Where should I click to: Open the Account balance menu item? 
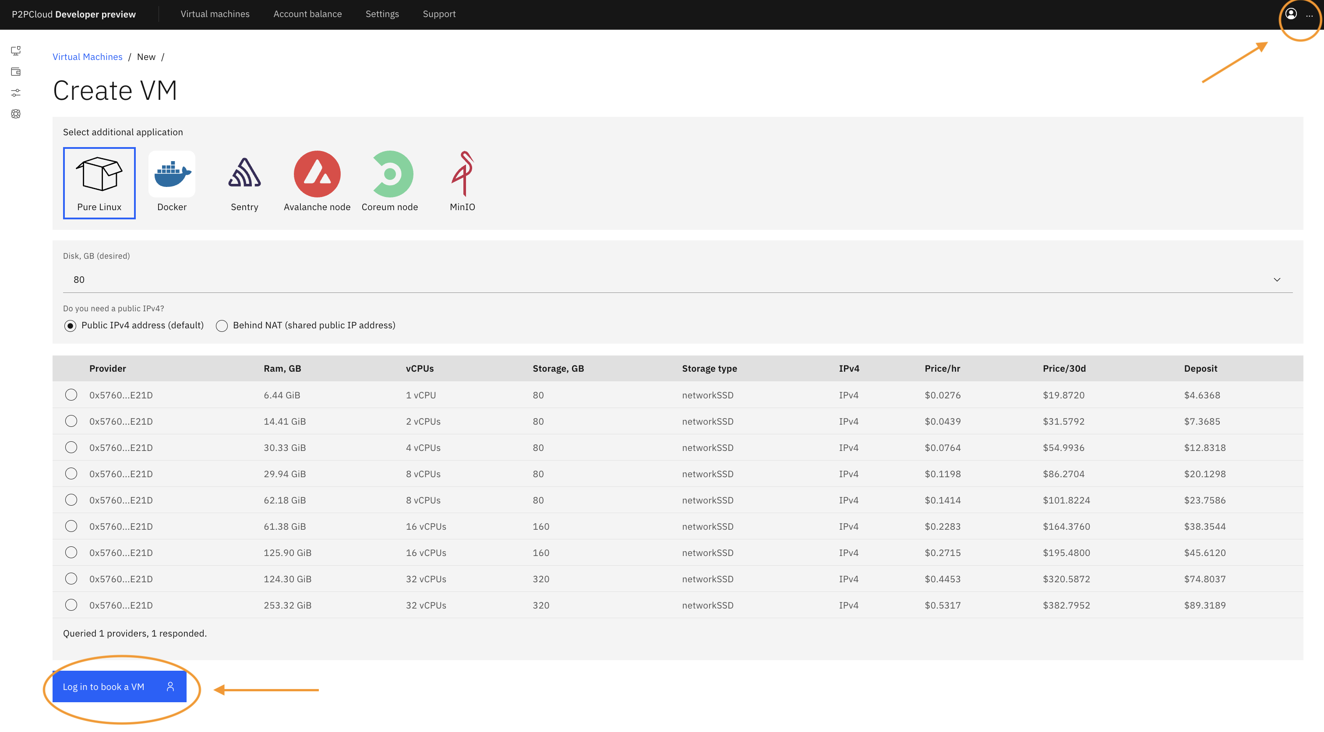click(x=307, y=14)
